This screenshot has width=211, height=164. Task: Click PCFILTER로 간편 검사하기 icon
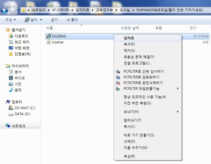click(x=118, y=71)
